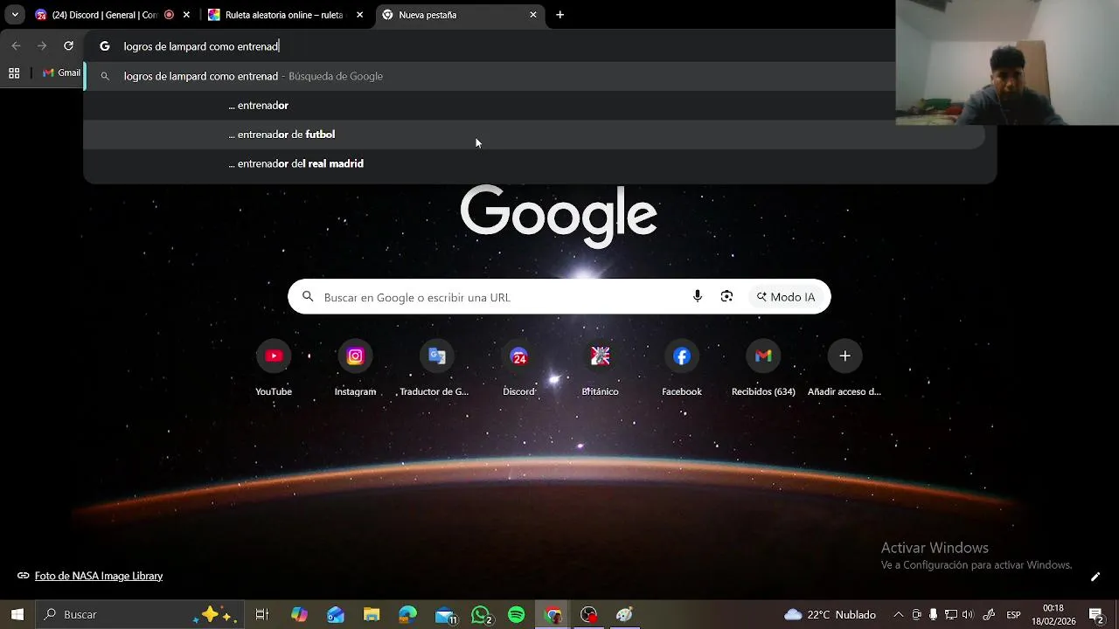Add a new shortcut with the plus tile
1119x629 pixels.
844,369
